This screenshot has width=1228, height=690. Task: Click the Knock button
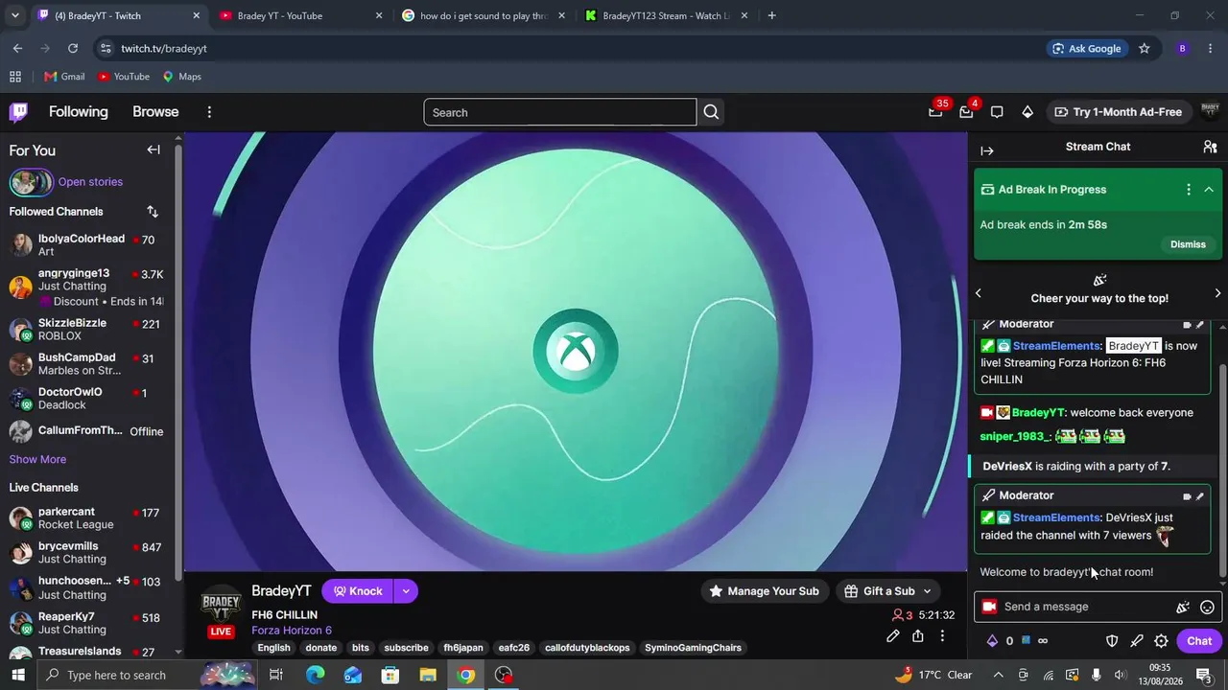pos(358,591)
